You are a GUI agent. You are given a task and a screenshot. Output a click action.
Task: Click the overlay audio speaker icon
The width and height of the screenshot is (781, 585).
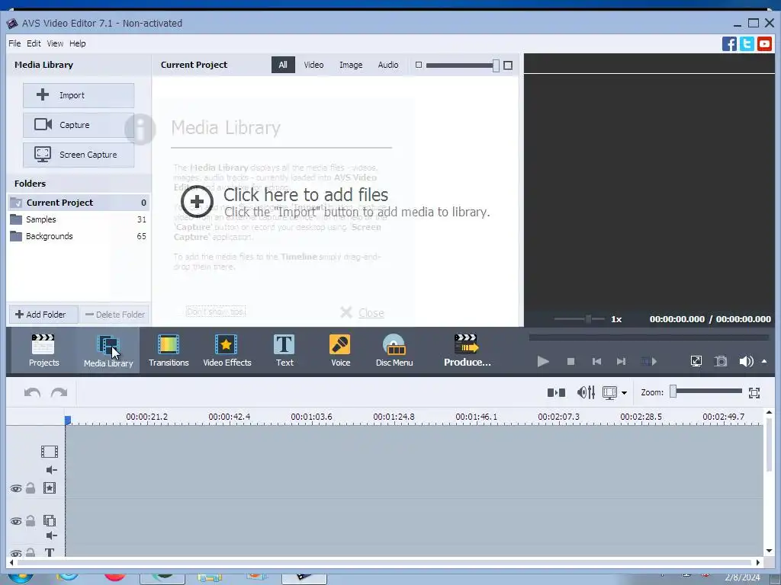tap(51, 535)
